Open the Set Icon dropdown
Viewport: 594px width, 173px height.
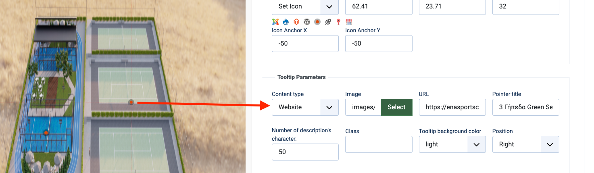(305, 6)
